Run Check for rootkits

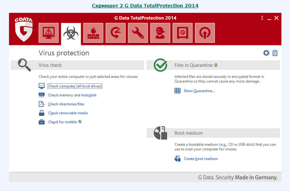[63, 122]
